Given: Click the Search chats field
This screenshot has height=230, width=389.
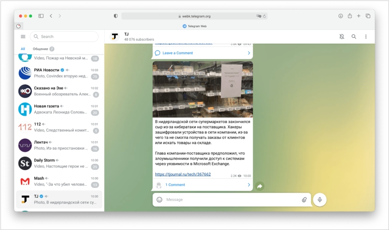Looking at the screenshot, I should tap(64, 37).
